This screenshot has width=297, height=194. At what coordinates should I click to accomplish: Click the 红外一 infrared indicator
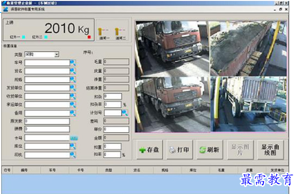pyautogui.click(x=24, y=37)
